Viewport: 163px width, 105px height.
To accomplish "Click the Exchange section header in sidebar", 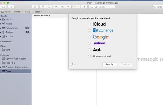I will (x=5, y=55).
